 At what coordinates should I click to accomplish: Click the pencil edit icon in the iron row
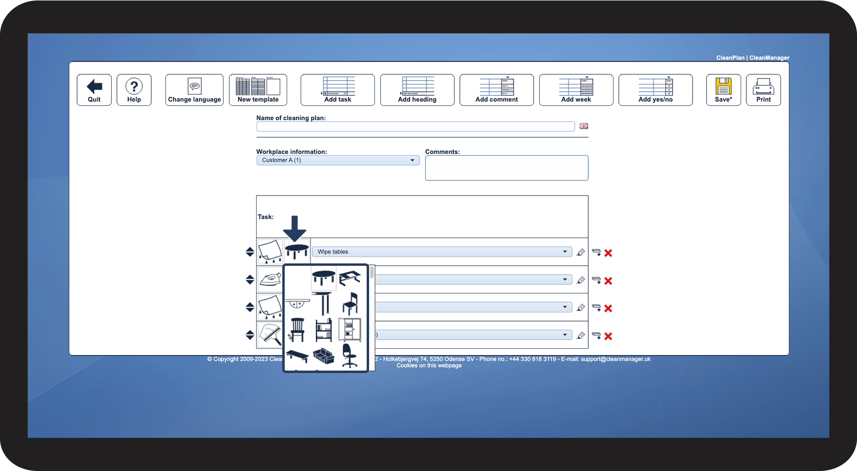(x=581, y=280)
